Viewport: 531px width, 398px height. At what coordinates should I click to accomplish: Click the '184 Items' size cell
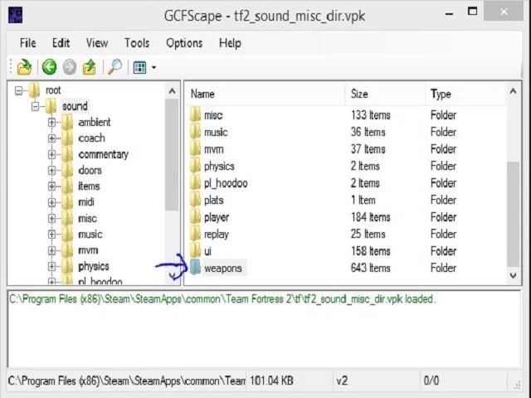[x=371, y=217]
